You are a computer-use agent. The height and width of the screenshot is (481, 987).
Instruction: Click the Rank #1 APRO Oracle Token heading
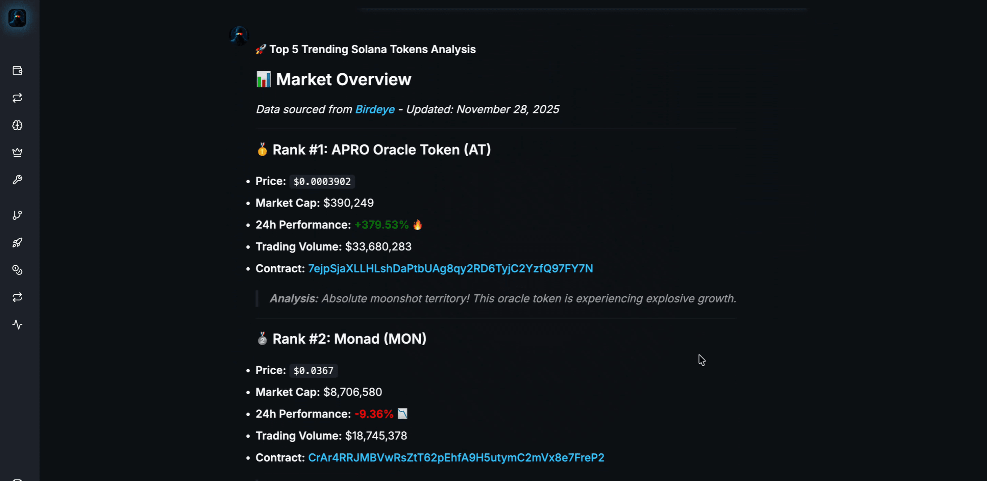coord(381,150)
